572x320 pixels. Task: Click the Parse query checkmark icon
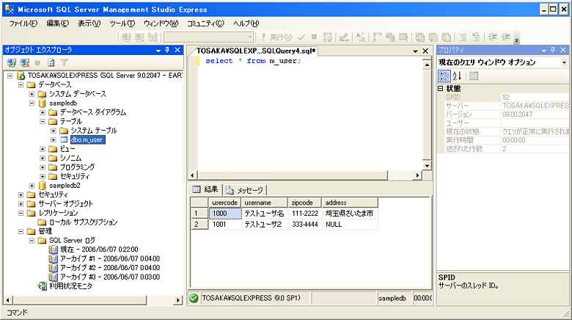point(301,37)
